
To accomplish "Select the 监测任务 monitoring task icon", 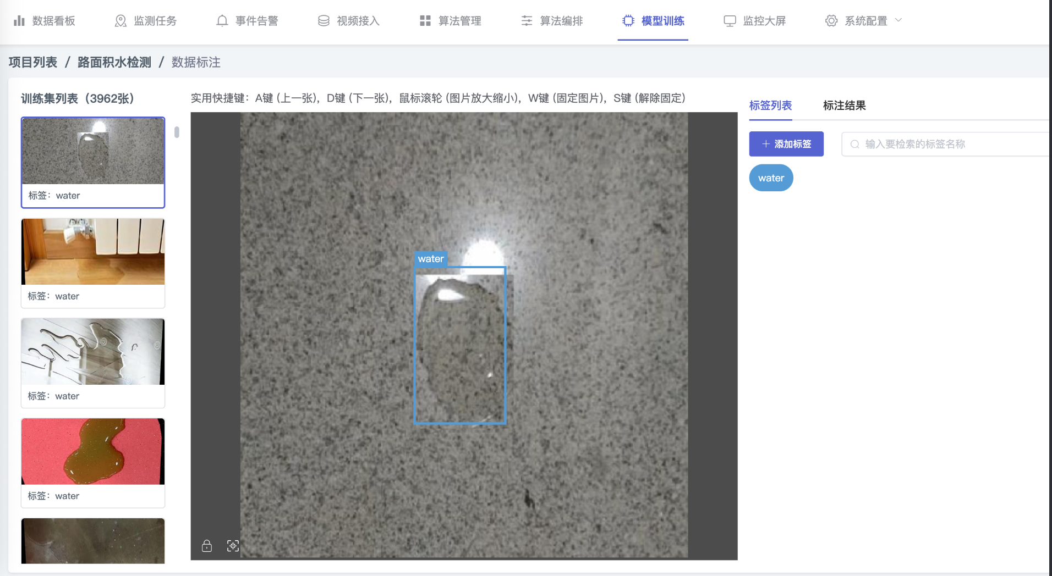I will pos(120,20).
